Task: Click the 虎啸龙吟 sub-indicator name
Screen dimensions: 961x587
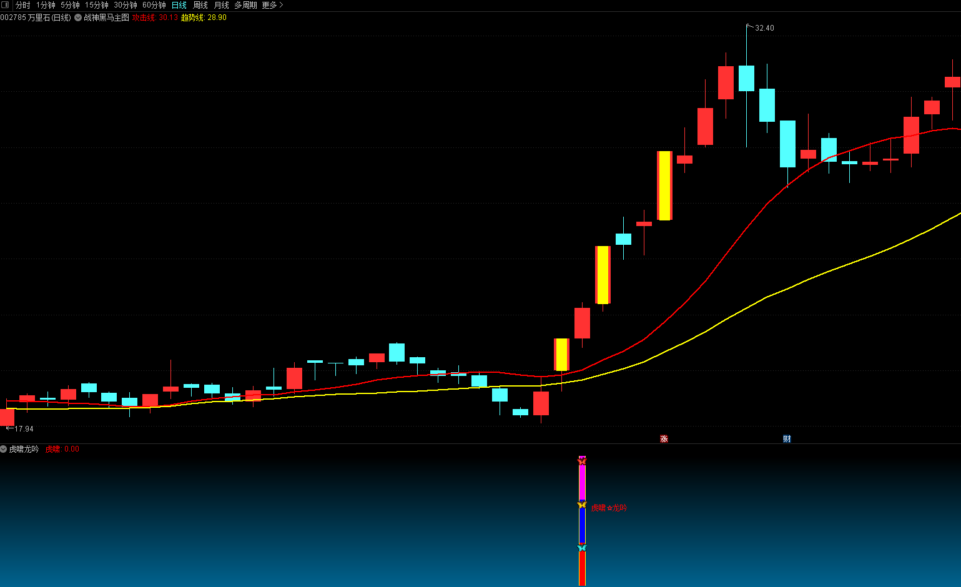Action: click(x=24, y=449)
